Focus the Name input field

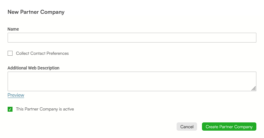click(x=132, y=38)
